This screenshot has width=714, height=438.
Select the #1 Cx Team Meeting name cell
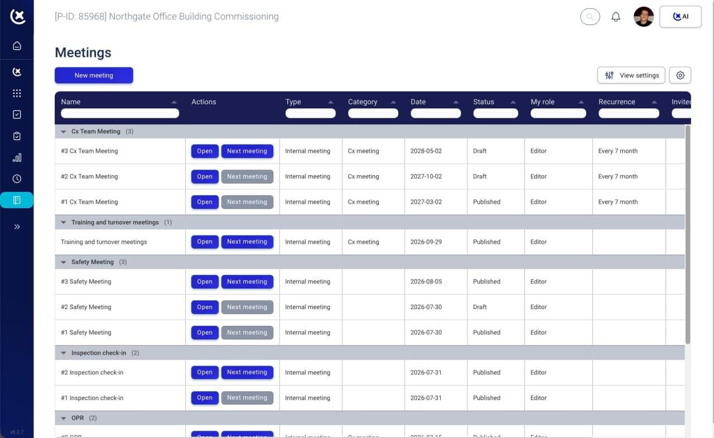tap(120, 202)
